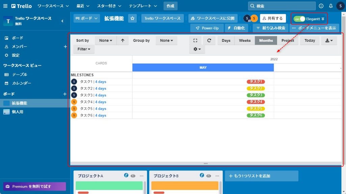Screen dimensions: 346x194
Task: Toggle ascending sort arrow
Action: pos(123,40)
